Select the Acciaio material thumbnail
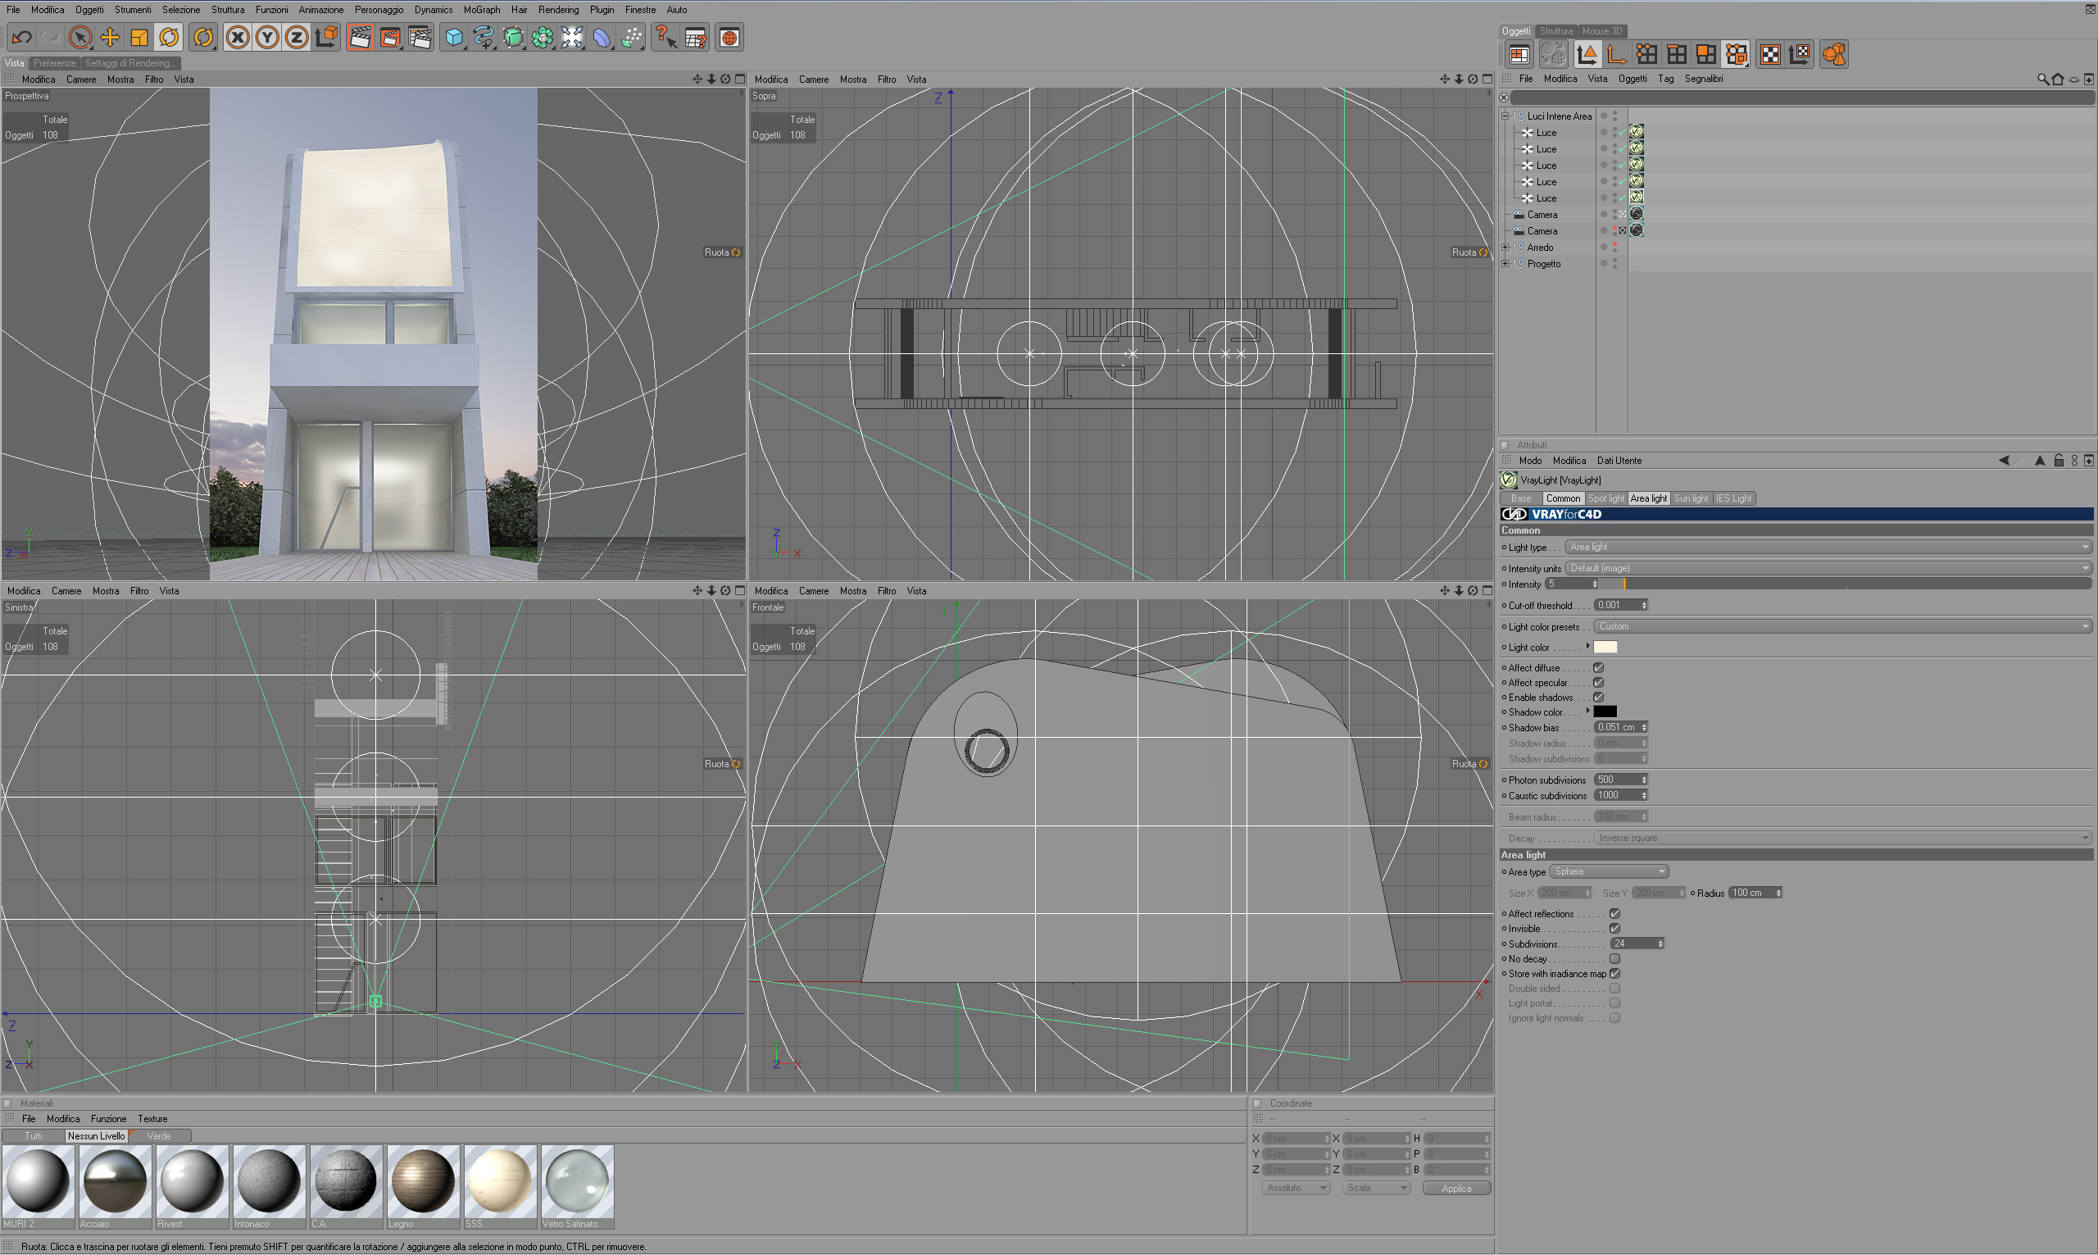 115,1186
